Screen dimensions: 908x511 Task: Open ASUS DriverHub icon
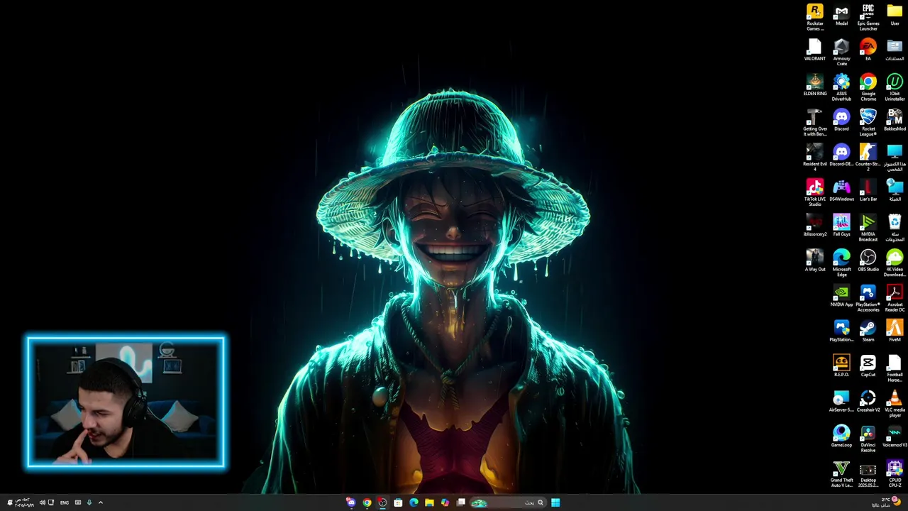(841, 87)
